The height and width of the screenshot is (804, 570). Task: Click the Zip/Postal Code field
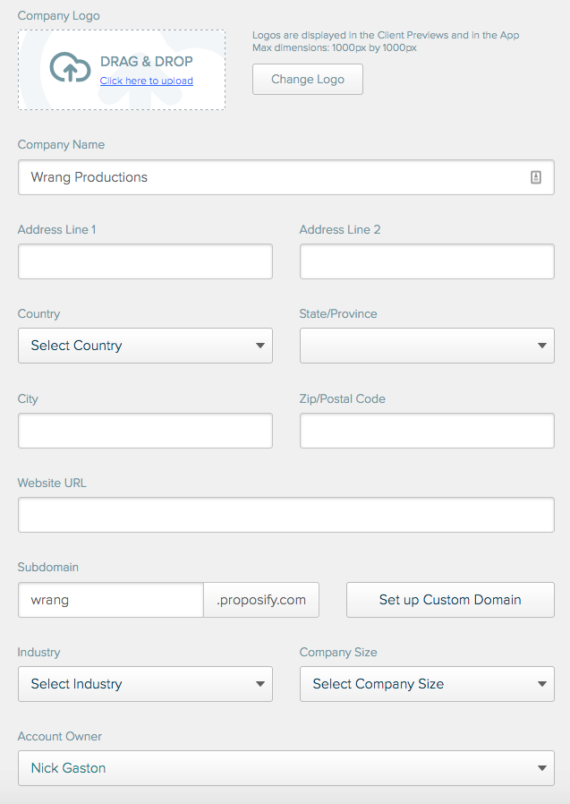point(427,431)
